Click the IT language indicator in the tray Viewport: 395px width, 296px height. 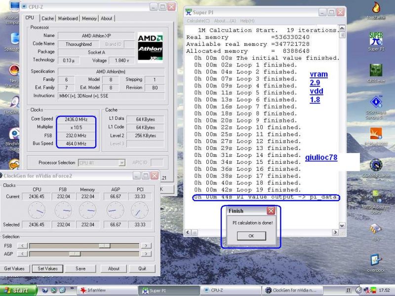(349, 290)
